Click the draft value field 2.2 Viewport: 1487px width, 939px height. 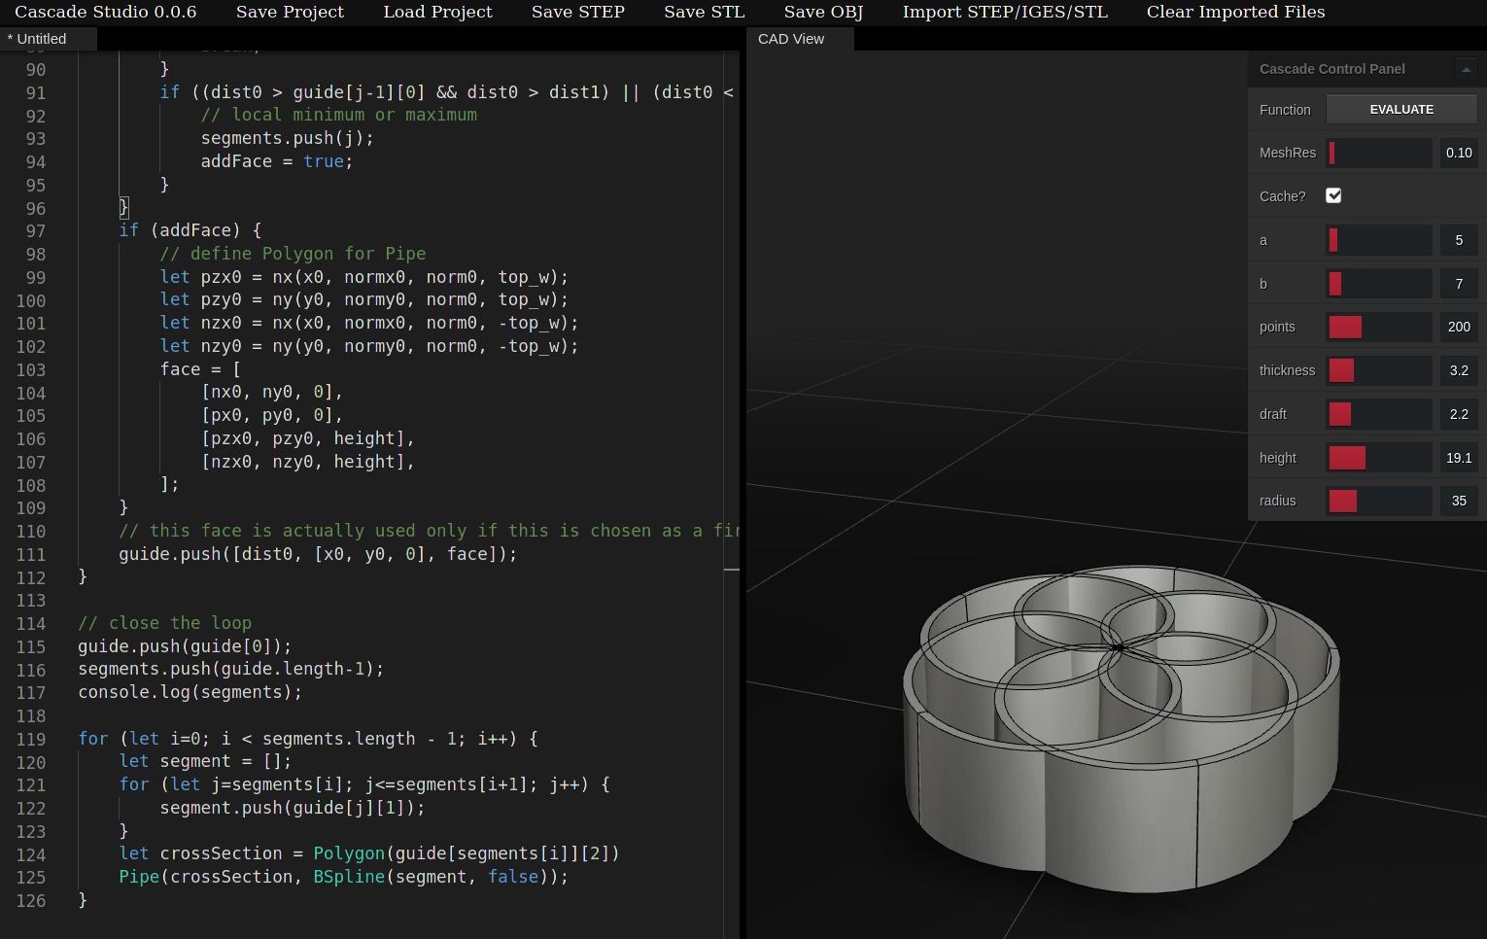1459,414
